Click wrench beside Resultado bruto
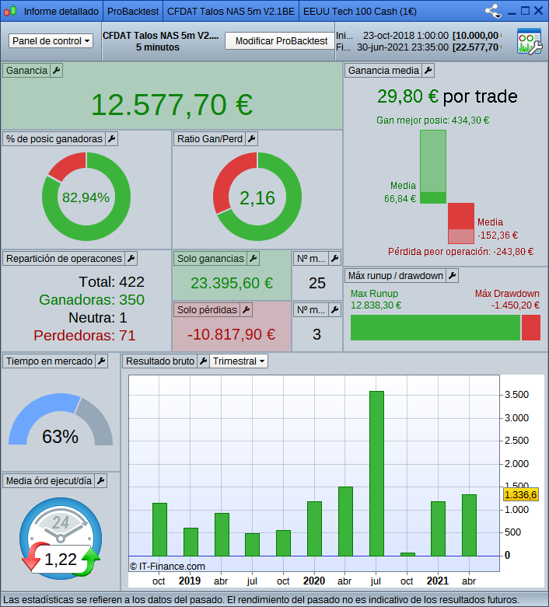 [x=203, y=361]
